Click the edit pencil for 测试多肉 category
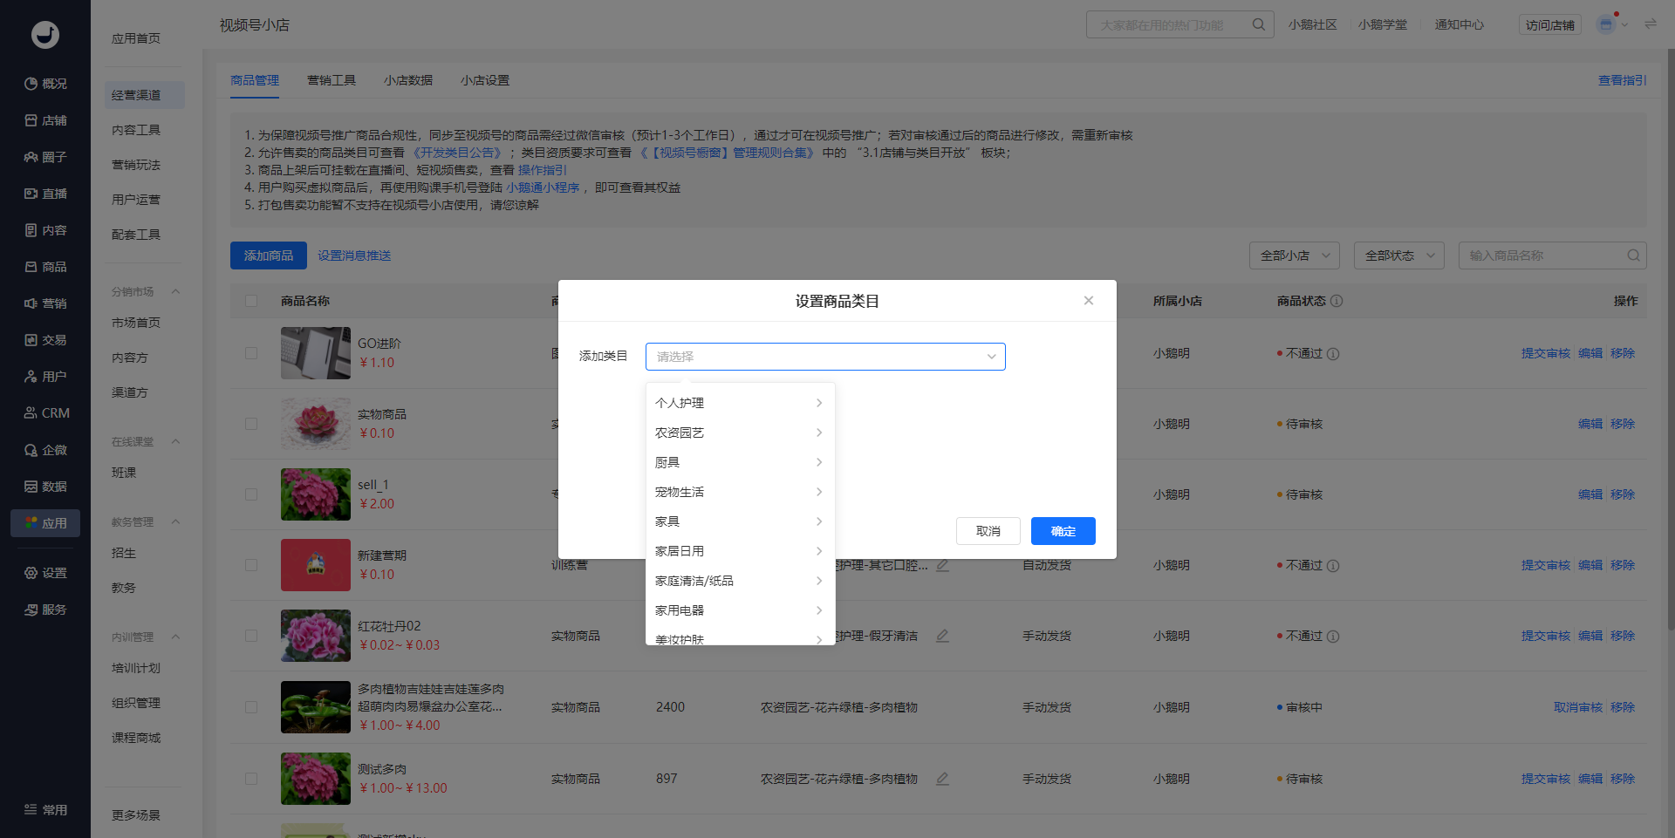Screen dimensions: 1675x838 click(x=942, y=779)
